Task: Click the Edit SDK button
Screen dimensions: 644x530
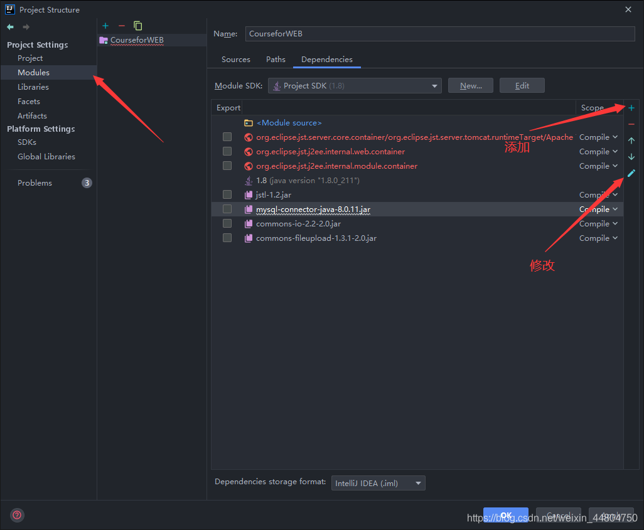Action: coord(522,86)
